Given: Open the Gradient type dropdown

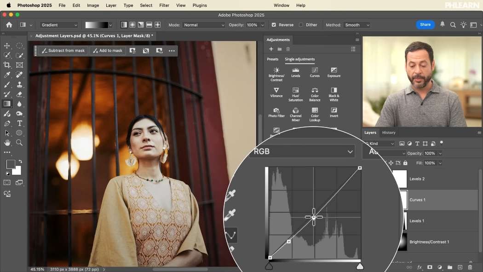Looking at the screenshot, I should (x=59, y=25).
